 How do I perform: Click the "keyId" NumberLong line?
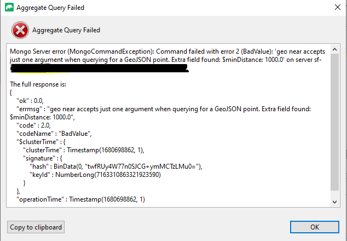coord(95,175)
